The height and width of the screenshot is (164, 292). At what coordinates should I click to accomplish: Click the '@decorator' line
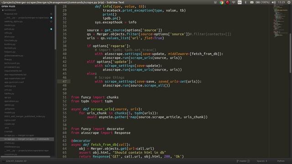coord(81,141)
